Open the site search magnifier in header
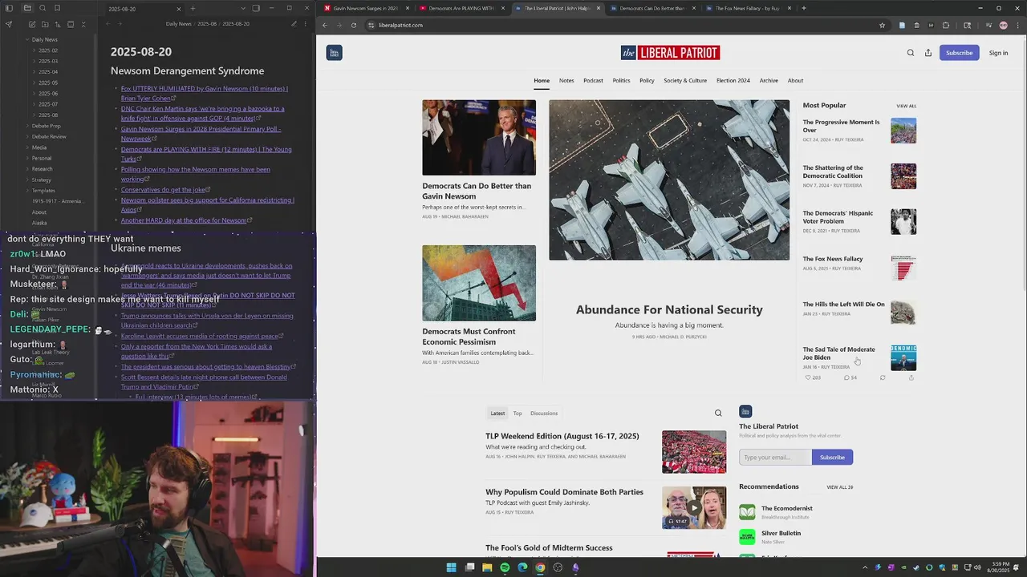Image resolution: width=1027 pixels, height=577 pixels. [x=911, y=53]
